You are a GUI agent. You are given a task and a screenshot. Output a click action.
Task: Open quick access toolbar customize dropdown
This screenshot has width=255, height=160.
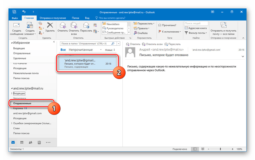[33, 12]
